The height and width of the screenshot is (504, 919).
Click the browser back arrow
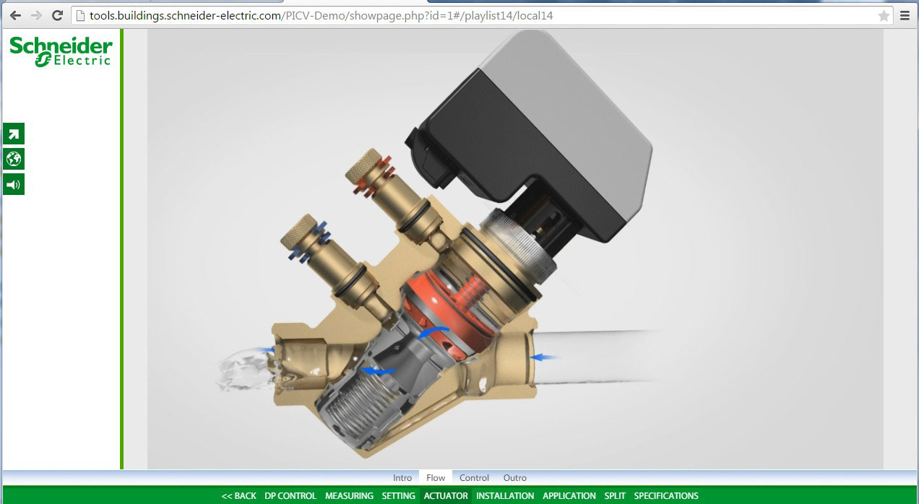(x=15, y=15)
